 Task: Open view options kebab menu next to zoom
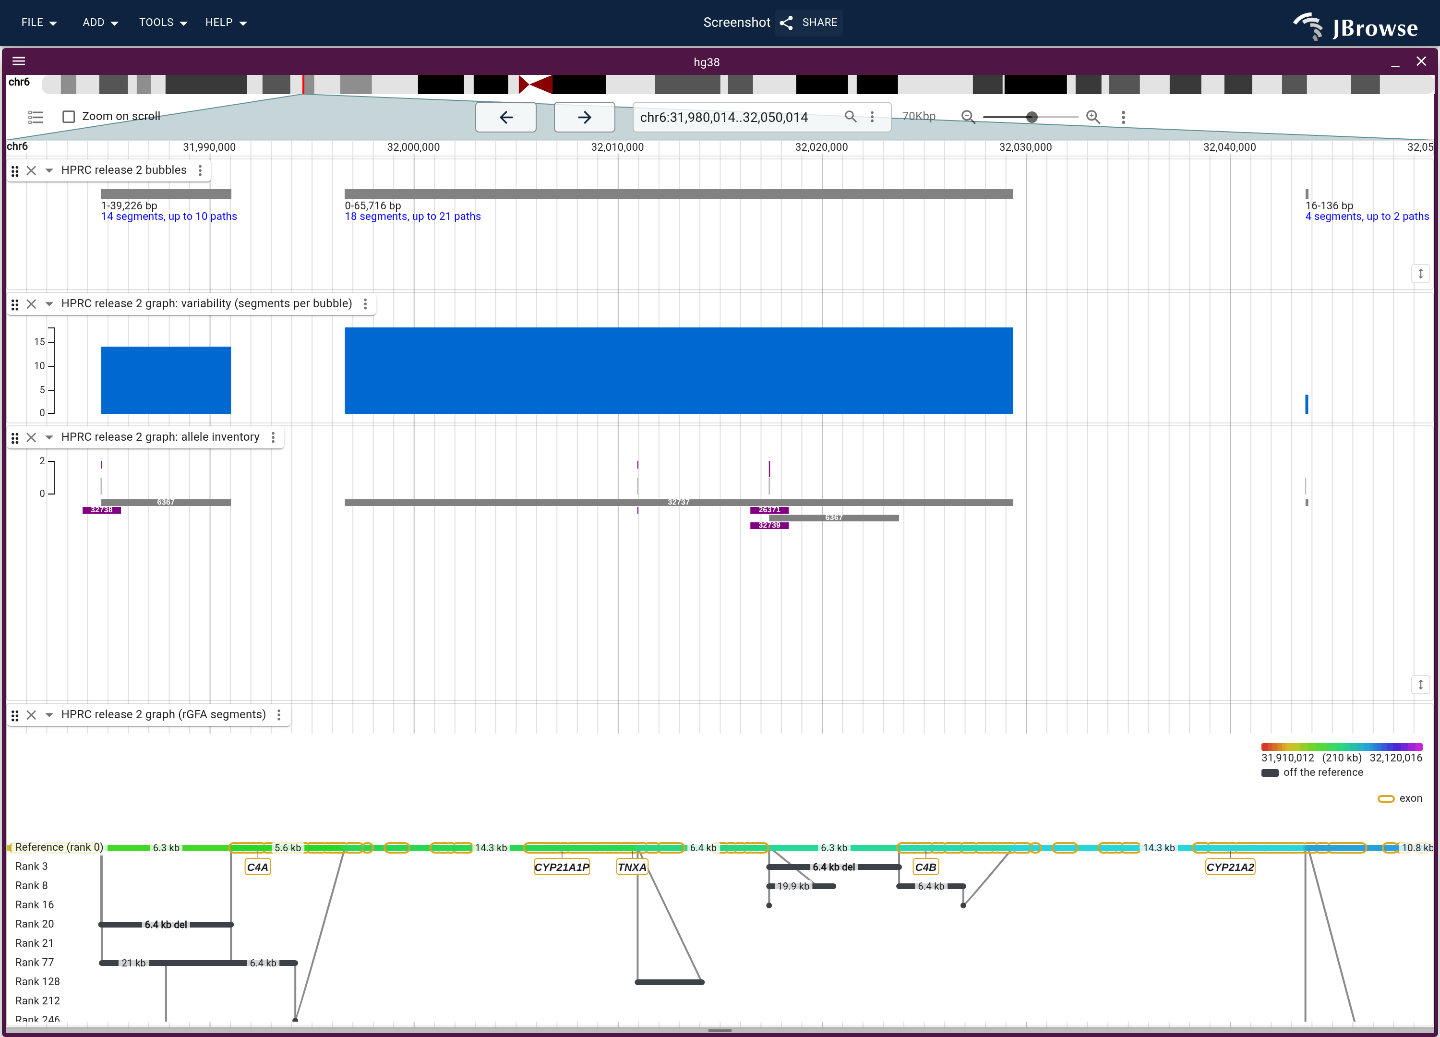click(1123, 117)
